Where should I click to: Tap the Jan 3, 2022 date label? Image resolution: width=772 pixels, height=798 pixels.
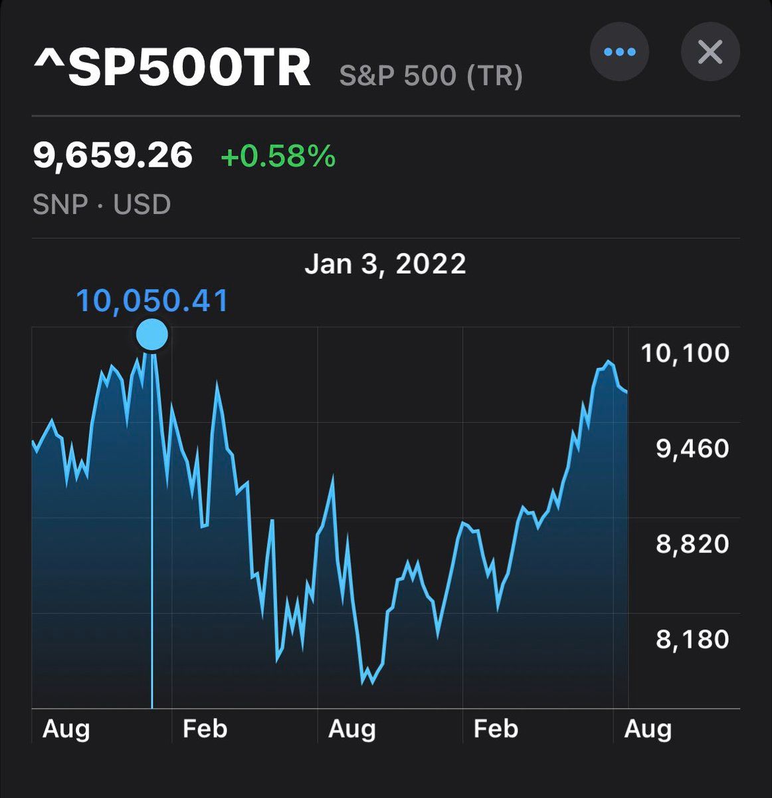click(x=385, y=264)
